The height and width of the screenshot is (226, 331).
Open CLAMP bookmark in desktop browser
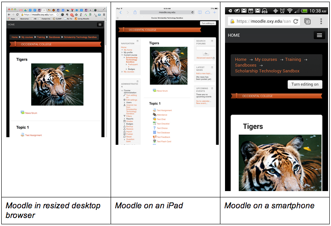57,19
